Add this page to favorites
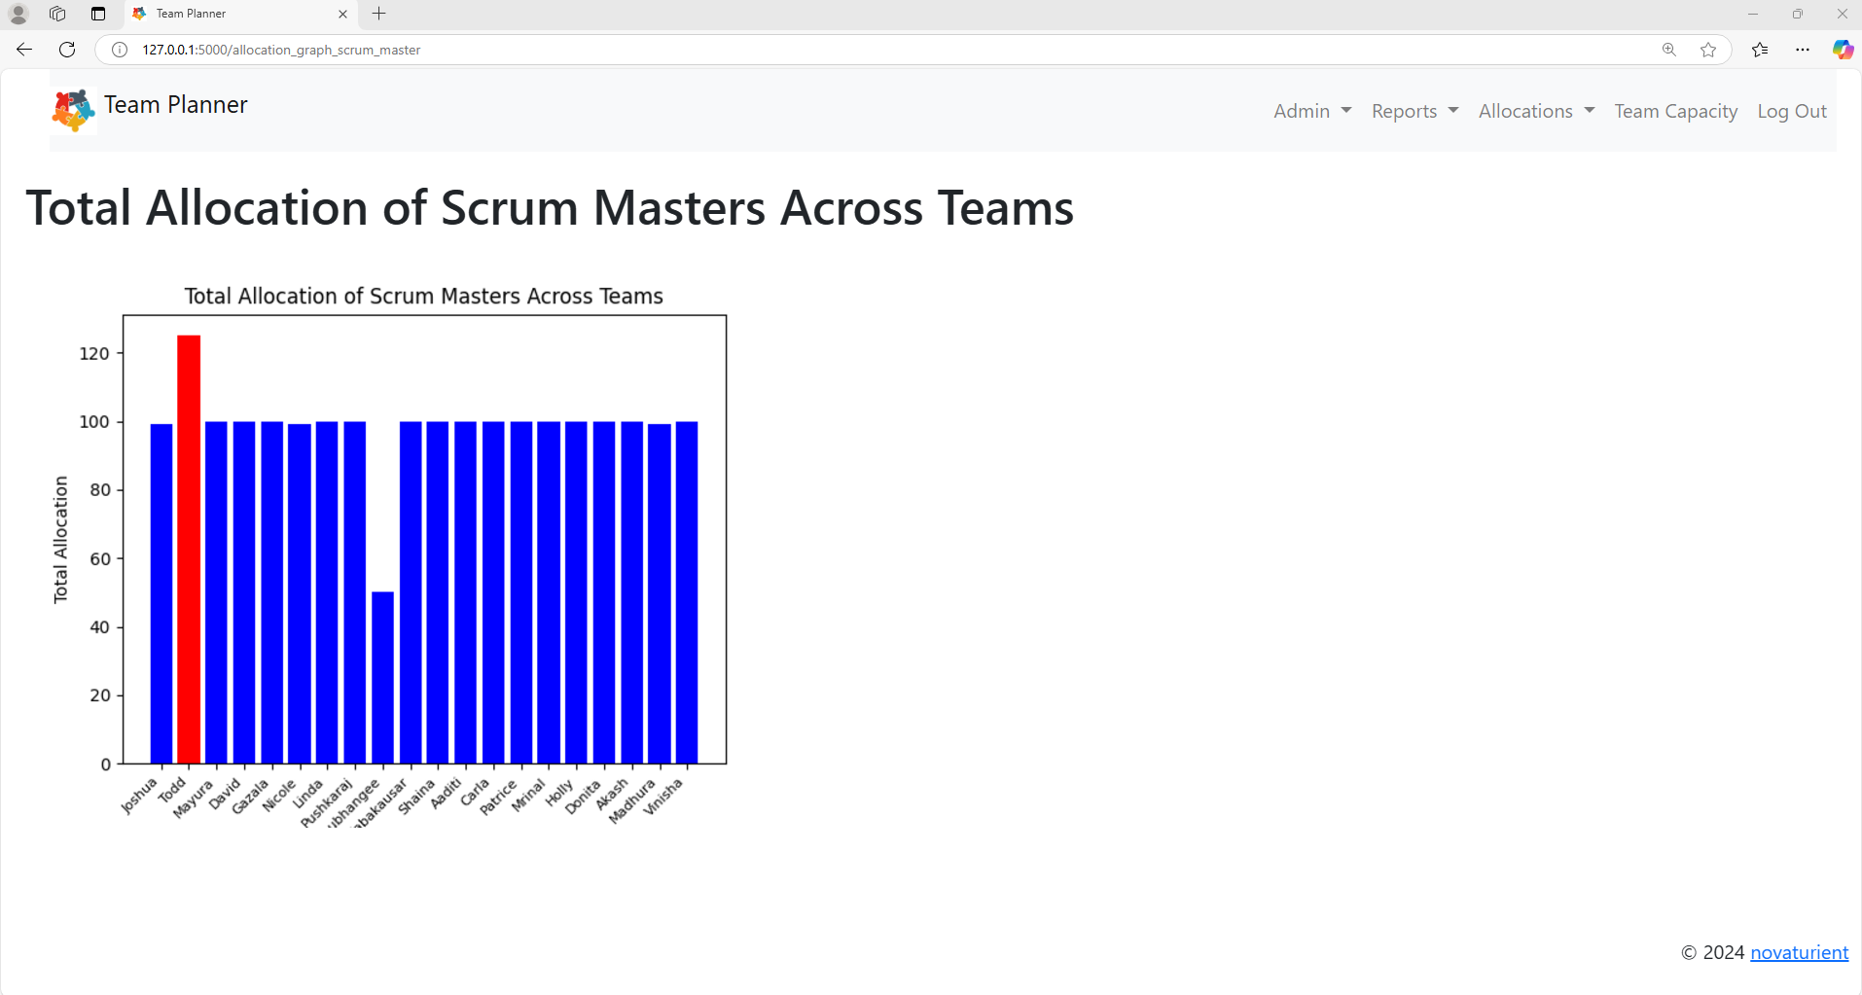1862x995 pixels. click(1708, 50)
